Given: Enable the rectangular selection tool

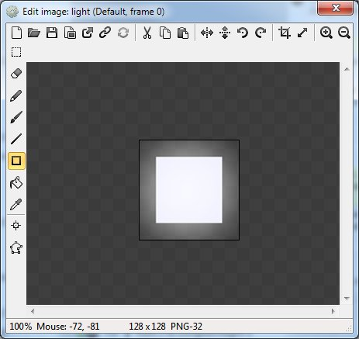Looking at the screenshot, I should [x=16, y=52].
